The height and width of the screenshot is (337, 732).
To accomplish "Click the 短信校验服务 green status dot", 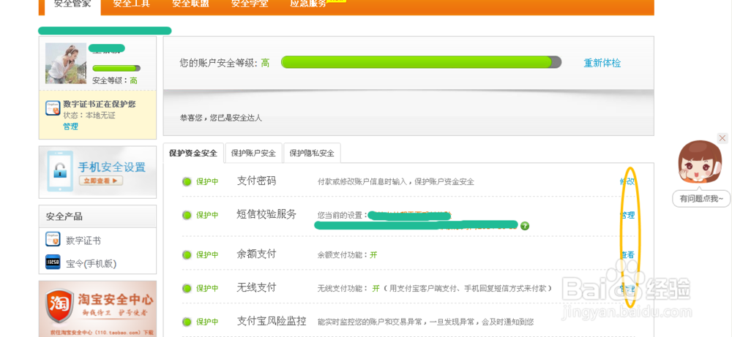I will pyautogui.click(x=187, y=216).
